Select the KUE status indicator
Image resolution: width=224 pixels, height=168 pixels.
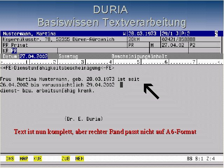(x=38, y=159)
